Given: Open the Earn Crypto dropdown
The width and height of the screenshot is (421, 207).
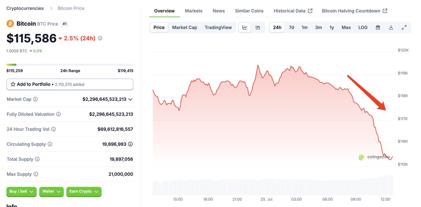Looking at the screenshot, I should (x=84, y=192).
